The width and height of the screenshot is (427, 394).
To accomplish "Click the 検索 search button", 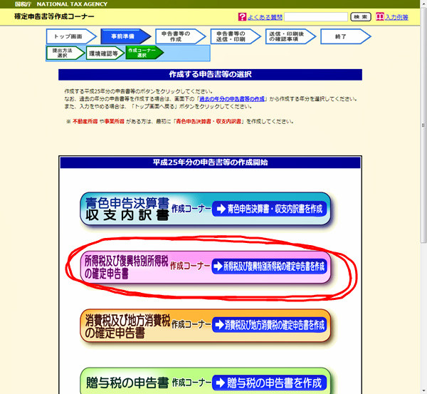I will (361, 17).
